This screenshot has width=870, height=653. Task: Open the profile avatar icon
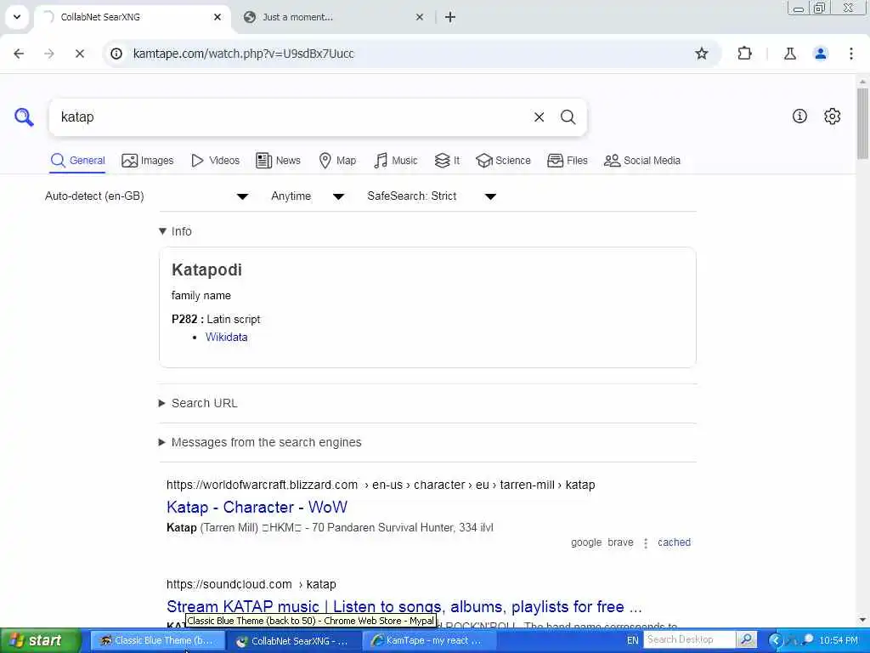point(820,54)
